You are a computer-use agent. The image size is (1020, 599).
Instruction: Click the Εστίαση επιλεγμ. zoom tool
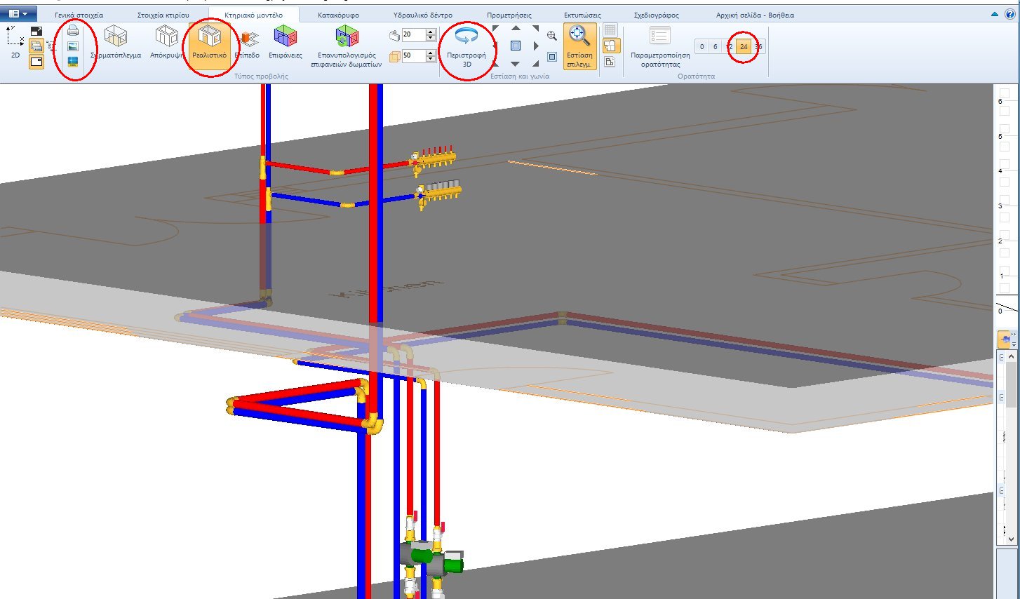tap(579, 46)
